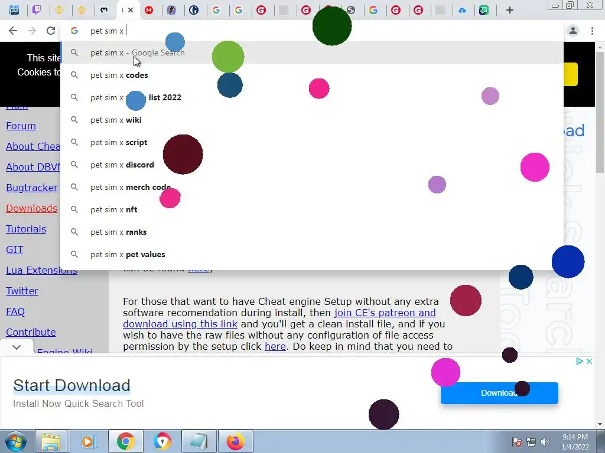Open the Forum sidebar link

(21, 126)
